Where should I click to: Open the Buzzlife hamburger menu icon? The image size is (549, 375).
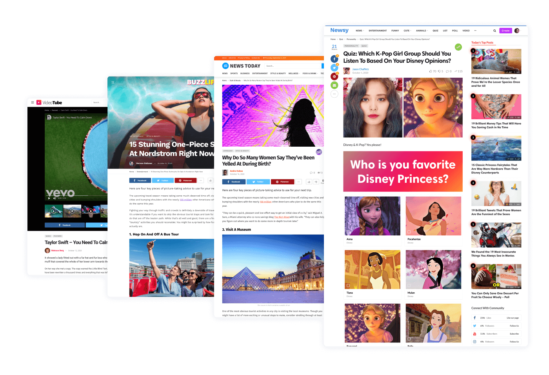[113, 82]
